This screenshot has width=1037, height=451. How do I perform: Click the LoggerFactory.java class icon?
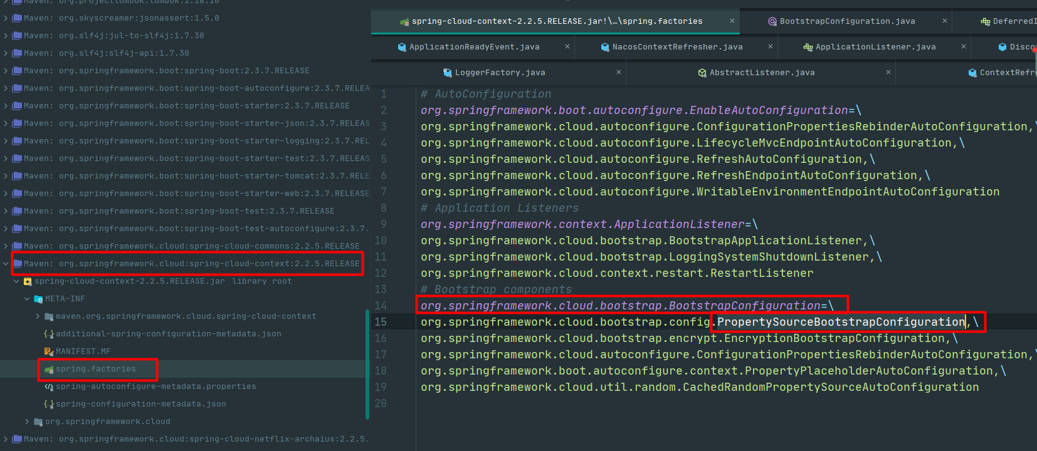coord(448,73)
